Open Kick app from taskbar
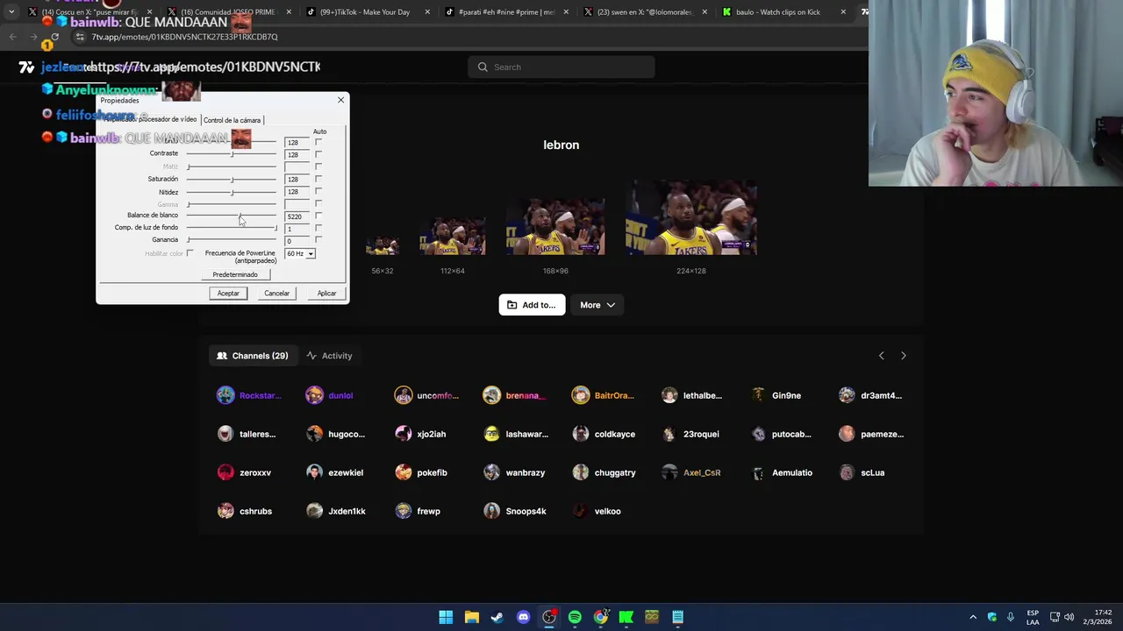Screen dimensions: 1123x631 tap(626, 617)
